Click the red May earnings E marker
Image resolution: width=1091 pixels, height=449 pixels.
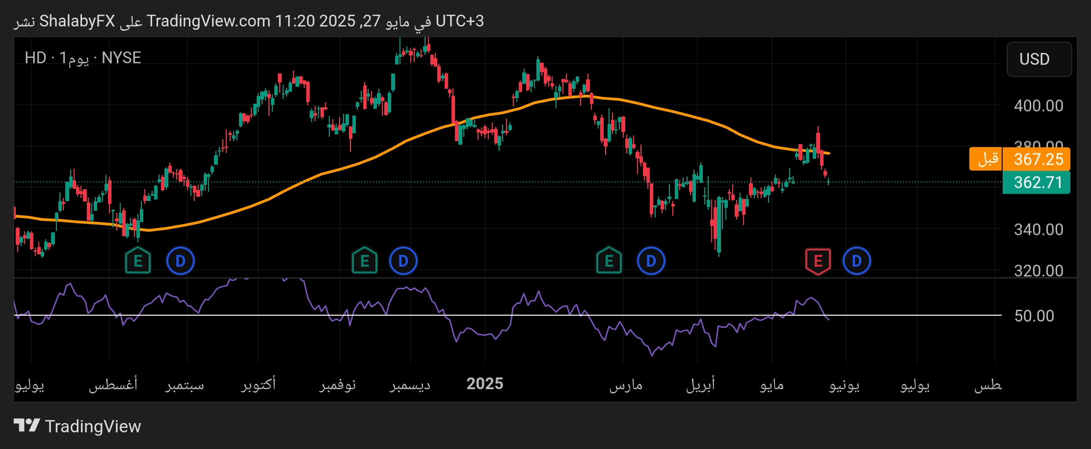(818, 261)
